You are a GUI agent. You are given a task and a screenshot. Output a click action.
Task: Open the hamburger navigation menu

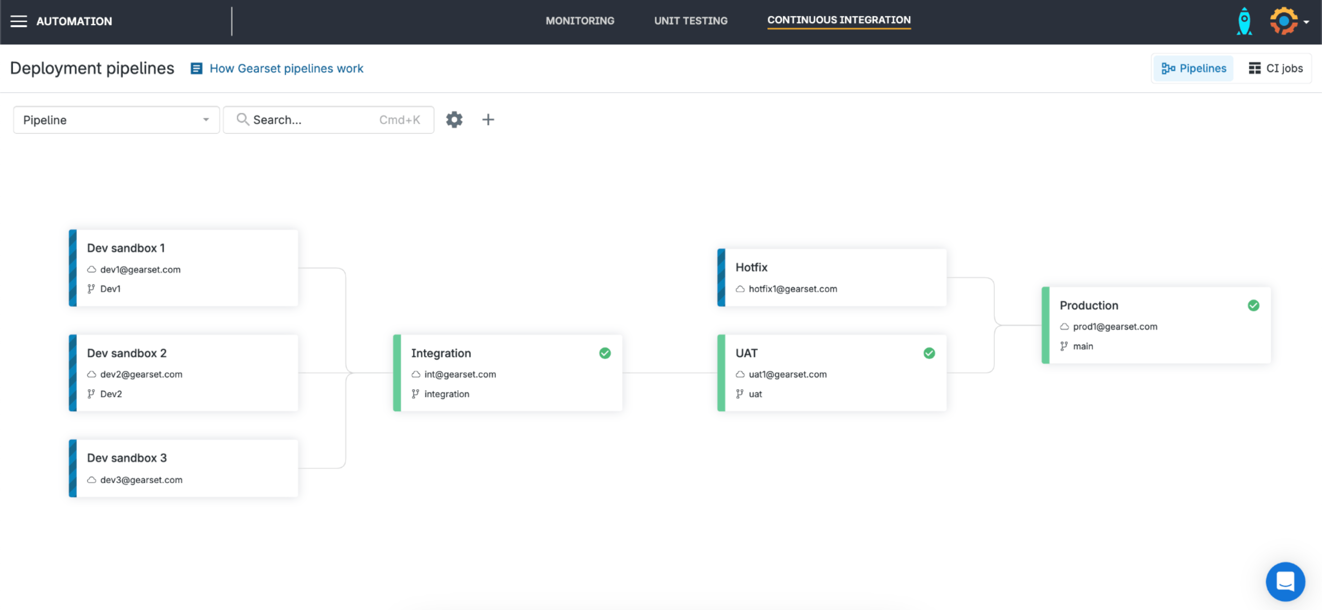click(x=19, y=21)
